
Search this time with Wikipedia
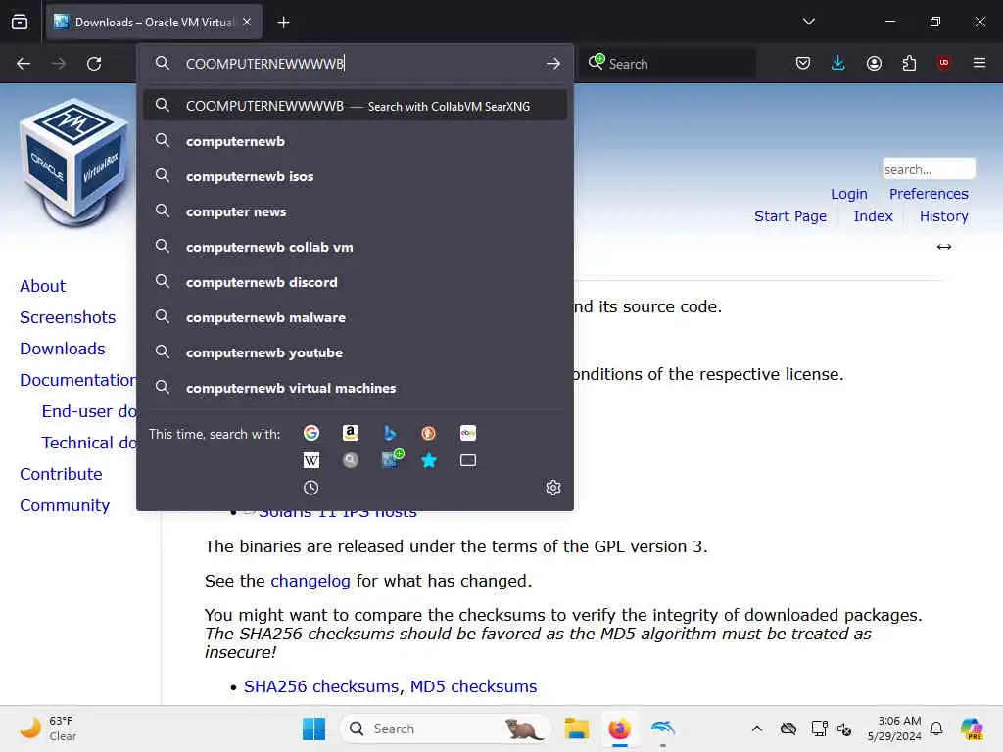(310, 460)
